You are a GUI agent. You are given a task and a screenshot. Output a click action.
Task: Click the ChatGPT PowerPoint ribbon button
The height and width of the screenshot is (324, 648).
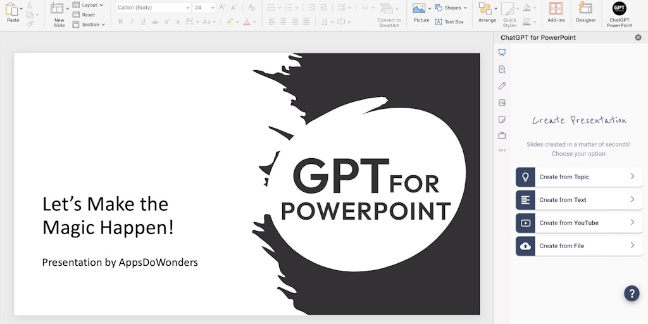point(619,15)
